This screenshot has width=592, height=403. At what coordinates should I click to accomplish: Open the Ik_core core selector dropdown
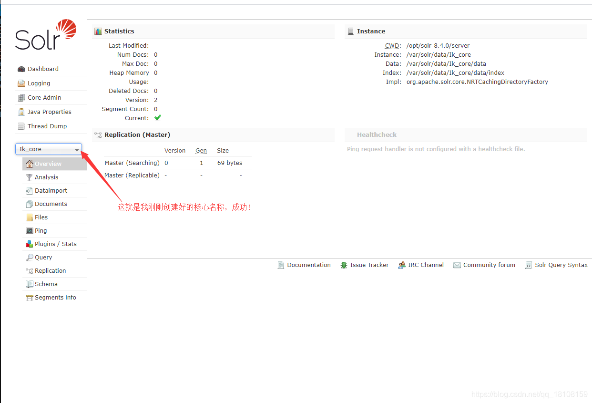pos(49,149)
